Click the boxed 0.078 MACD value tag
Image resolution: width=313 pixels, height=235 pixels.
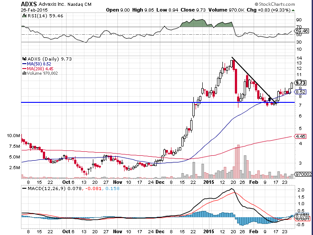(302, 216)
